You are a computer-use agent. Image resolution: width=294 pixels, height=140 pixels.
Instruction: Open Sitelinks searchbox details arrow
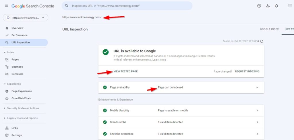point(257,134)
